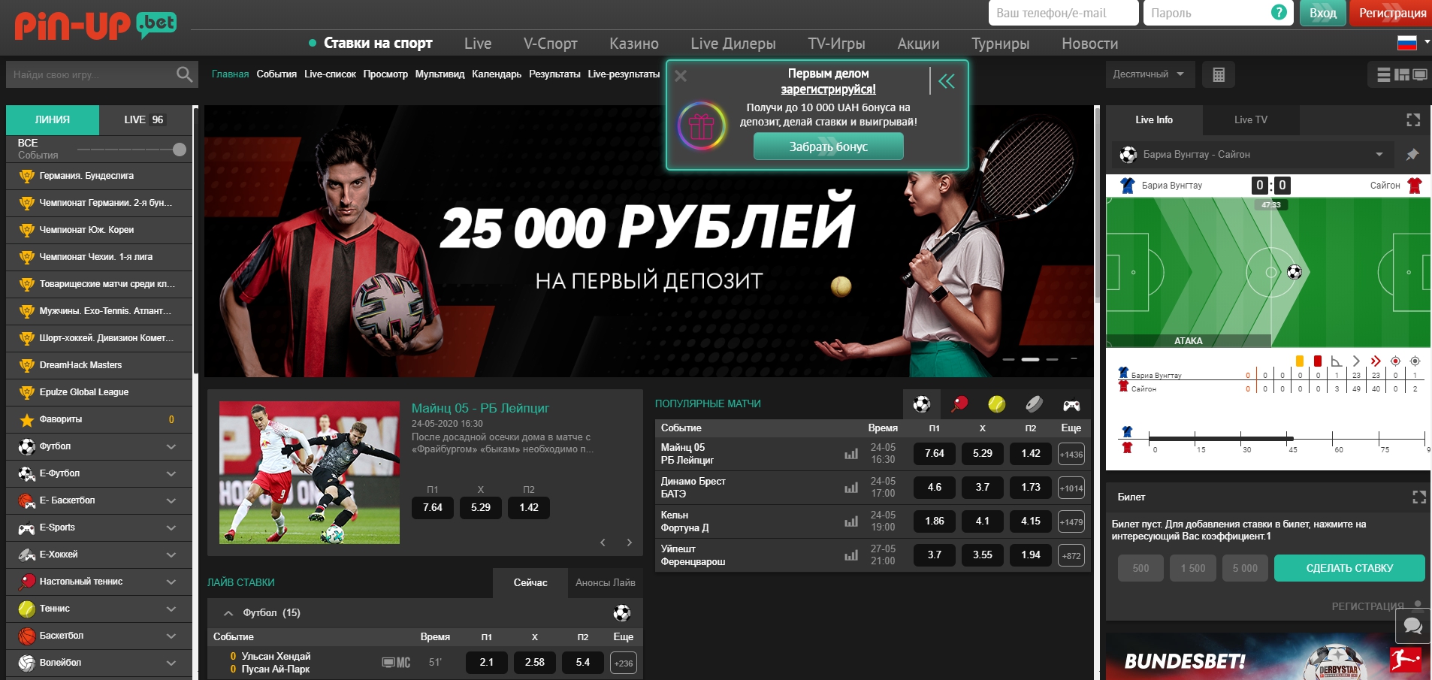
Task: Open the odds calculator icon
Action: (1219, 74)
